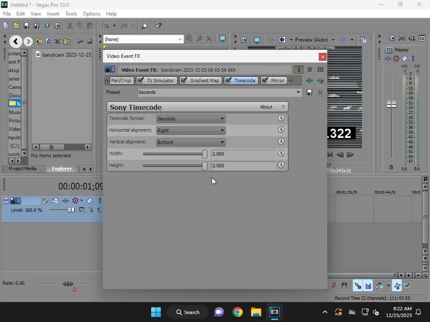Click the Undo arrow icon
Image resolution: width=430 pixels, height=322 pixels.
105,26
